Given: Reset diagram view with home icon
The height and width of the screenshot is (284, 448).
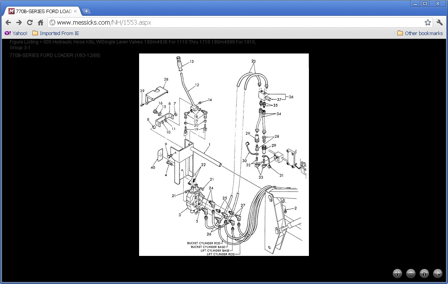Looking at the screenshot, I should [424, 273].
